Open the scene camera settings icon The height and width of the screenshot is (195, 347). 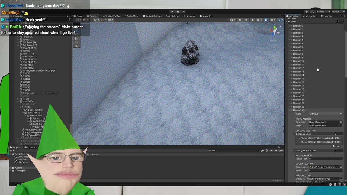tap(272, 20)
